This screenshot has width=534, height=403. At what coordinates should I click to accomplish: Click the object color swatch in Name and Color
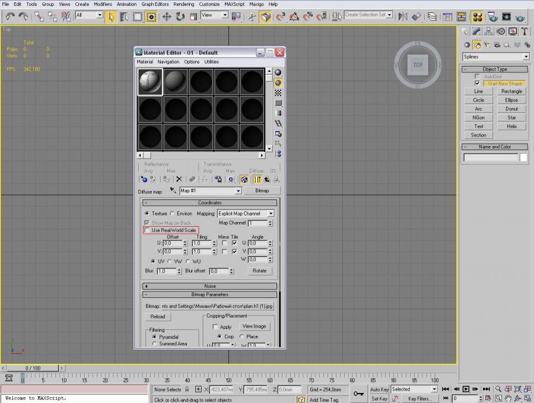pyautogui.click(x=523, y=157)
